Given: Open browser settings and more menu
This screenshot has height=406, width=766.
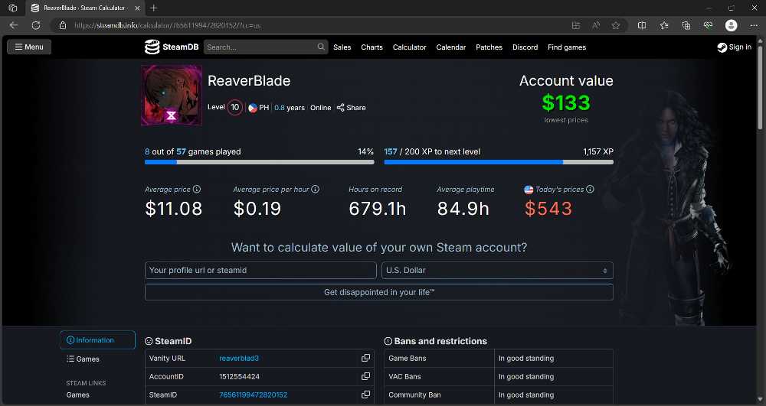Looking at the screenshot, I should tap(754, 25).
